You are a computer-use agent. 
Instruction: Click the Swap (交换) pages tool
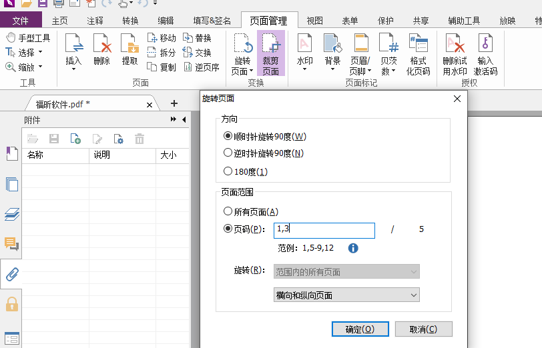(197, 53)
